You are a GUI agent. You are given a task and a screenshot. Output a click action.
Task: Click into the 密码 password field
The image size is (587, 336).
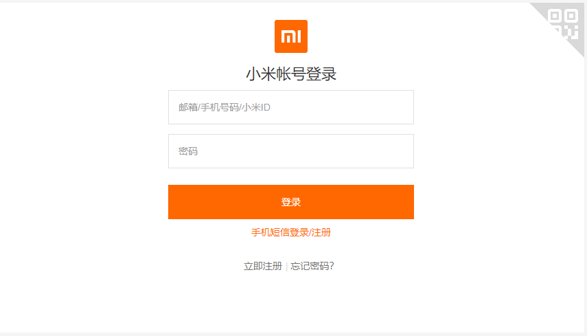290,151
